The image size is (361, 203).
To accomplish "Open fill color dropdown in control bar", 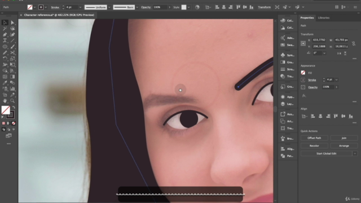I will [34, 7].
